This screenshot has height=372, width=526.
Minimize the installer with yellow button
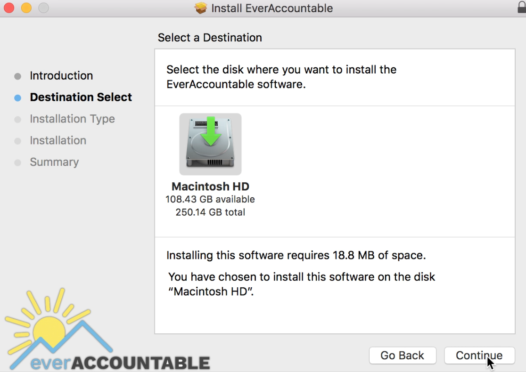click(26, 8)
